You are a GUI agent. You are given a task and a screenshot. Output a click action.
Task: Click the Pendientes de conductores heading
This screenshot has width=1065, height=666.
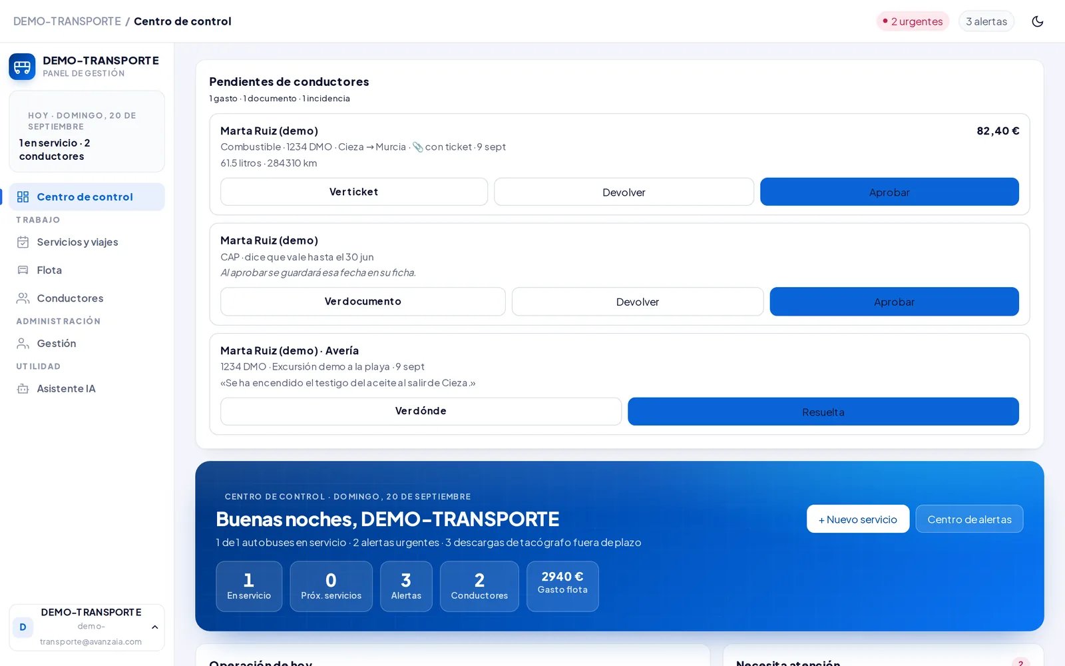tap(289, 81)
